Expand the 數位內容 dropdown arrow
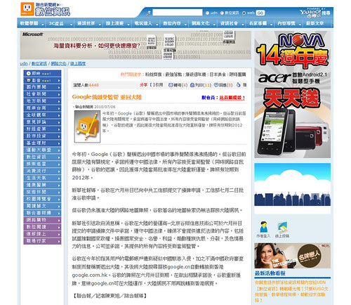This screenshot has width=351, height=305. [x=185, y=24]
